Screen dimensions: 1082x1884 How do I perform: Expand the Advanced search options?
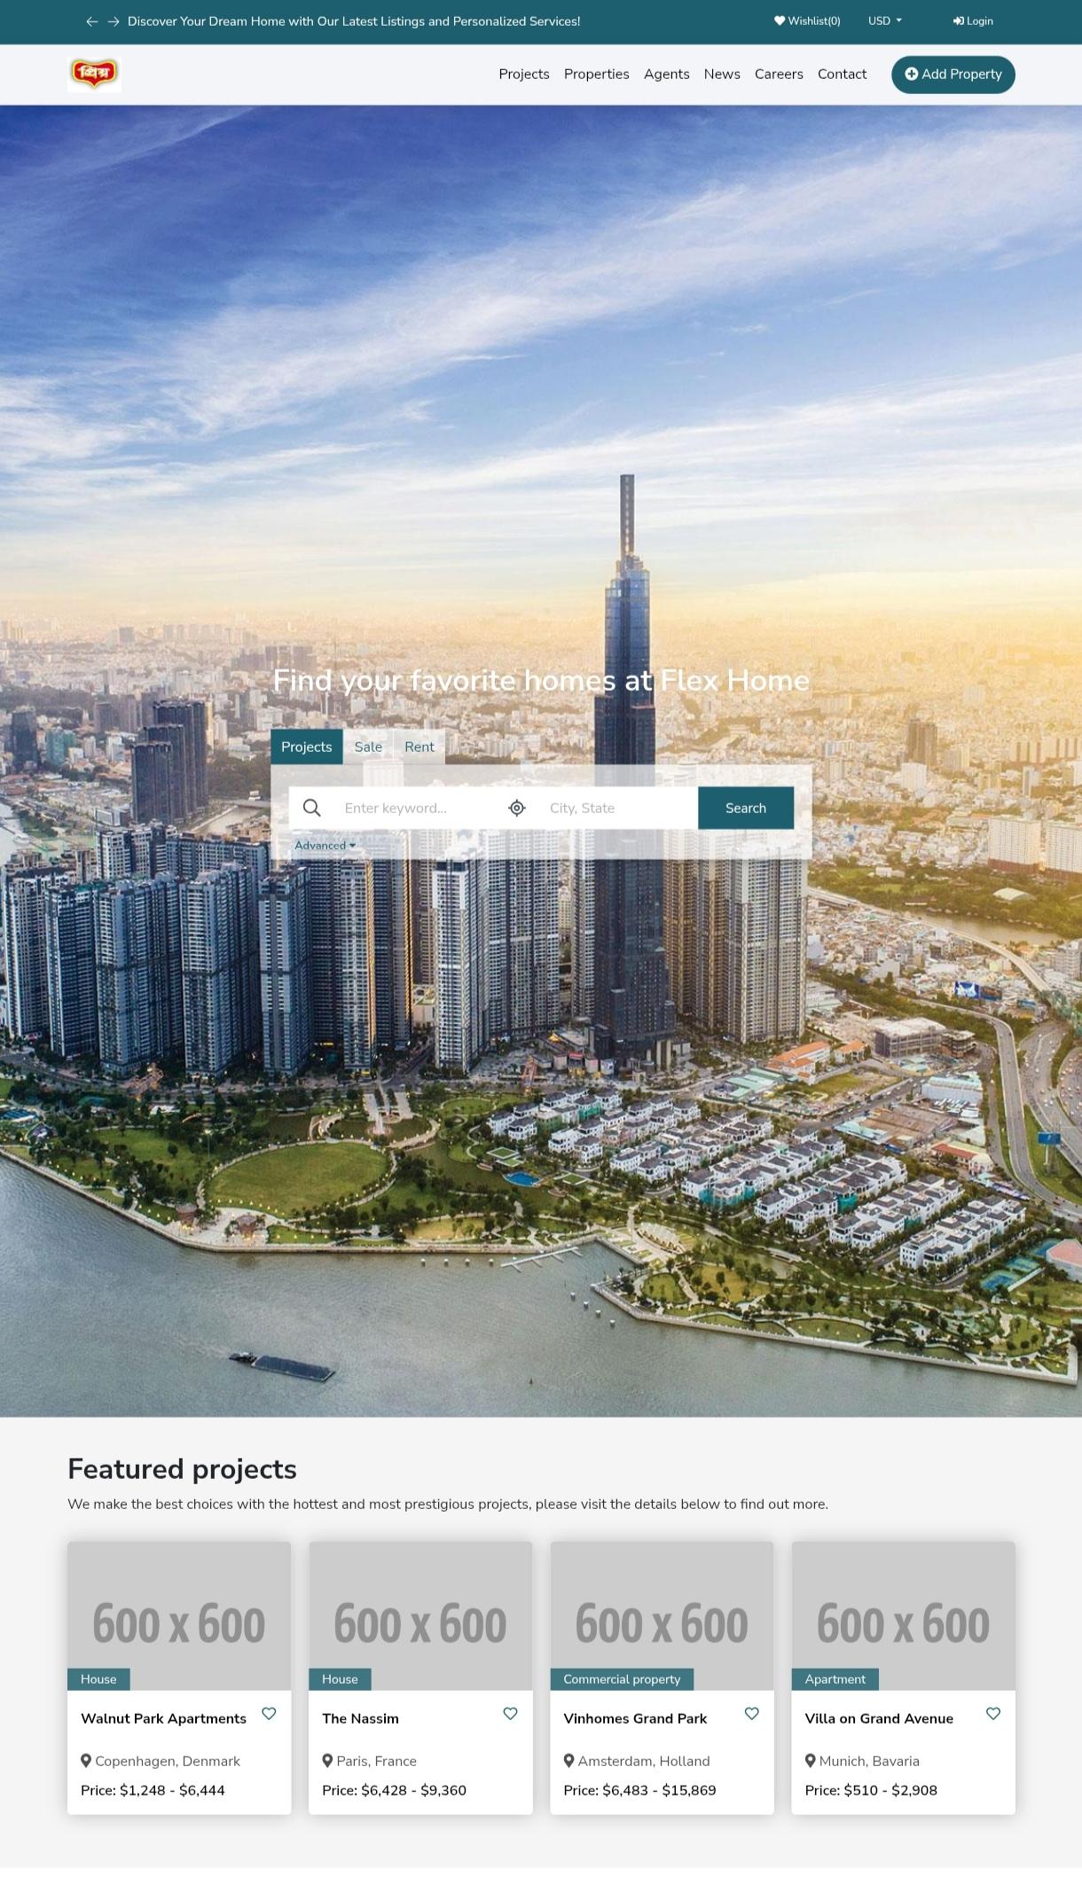(x=325, y=846)
